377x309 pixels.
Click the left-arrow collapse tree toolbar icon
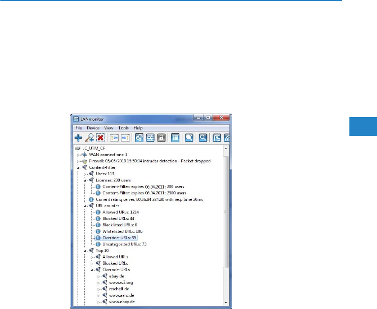pos(114,138)
